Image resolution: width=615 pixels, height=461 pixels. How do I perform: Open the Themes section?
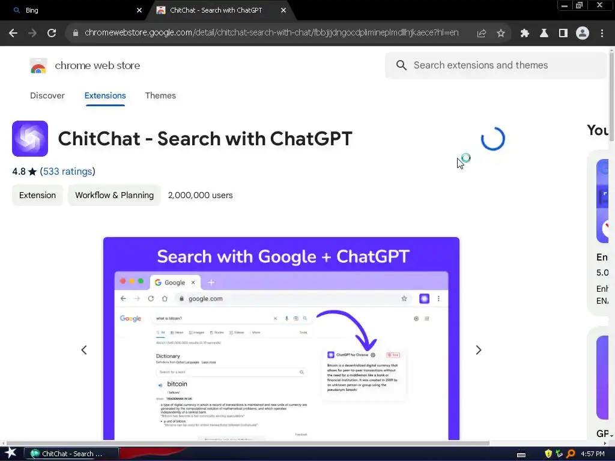tap(160, 95)
